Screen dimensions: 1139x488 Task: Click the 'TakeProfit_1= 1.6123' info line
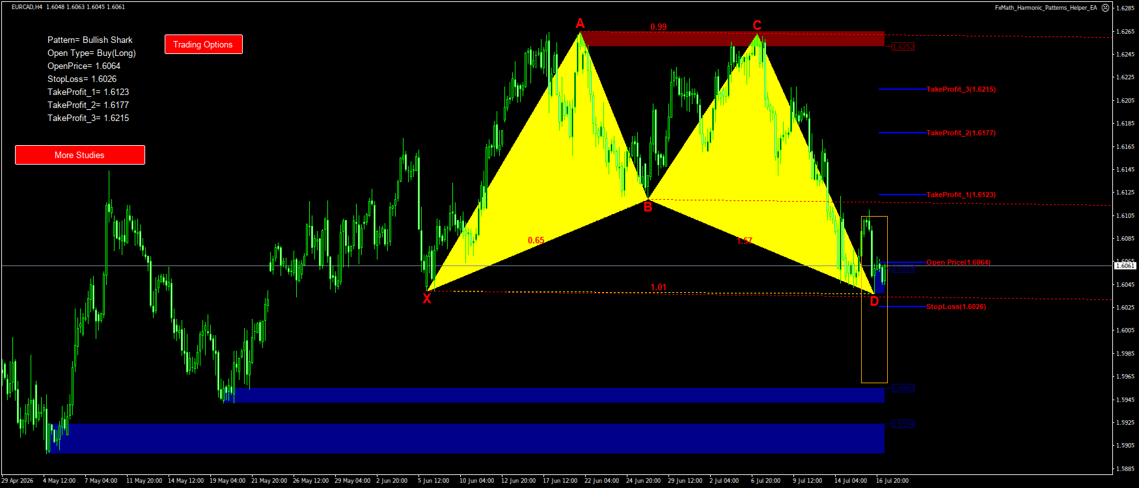coord(89,92)
